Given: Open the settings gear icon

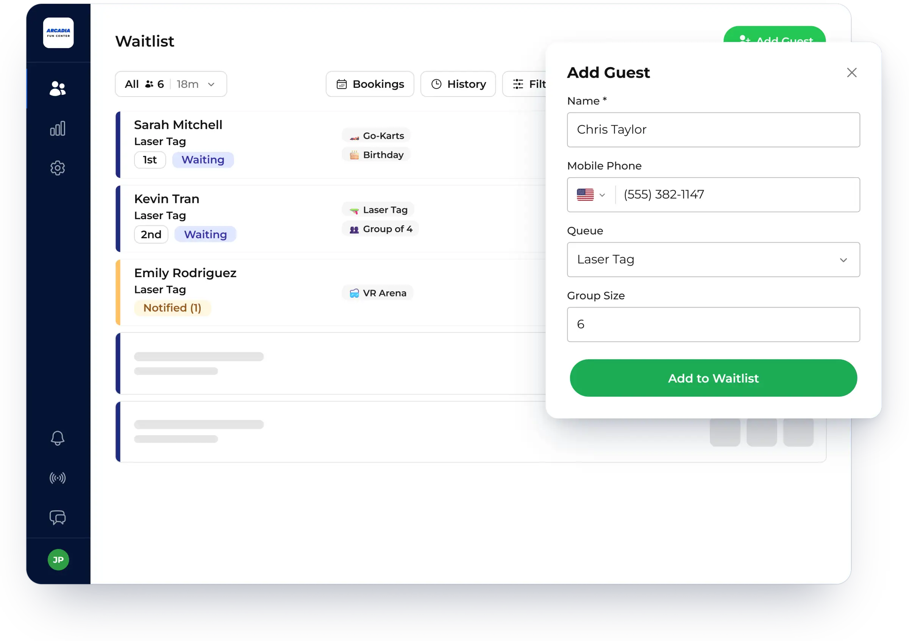Looking at the screenshot, I should (58, 168).
